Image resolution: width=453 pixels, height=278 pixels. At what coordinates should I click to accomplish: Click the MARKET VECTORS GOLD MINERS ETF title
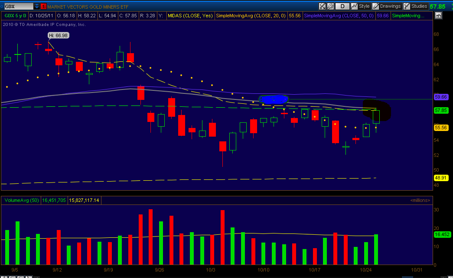tap(88, 6)
